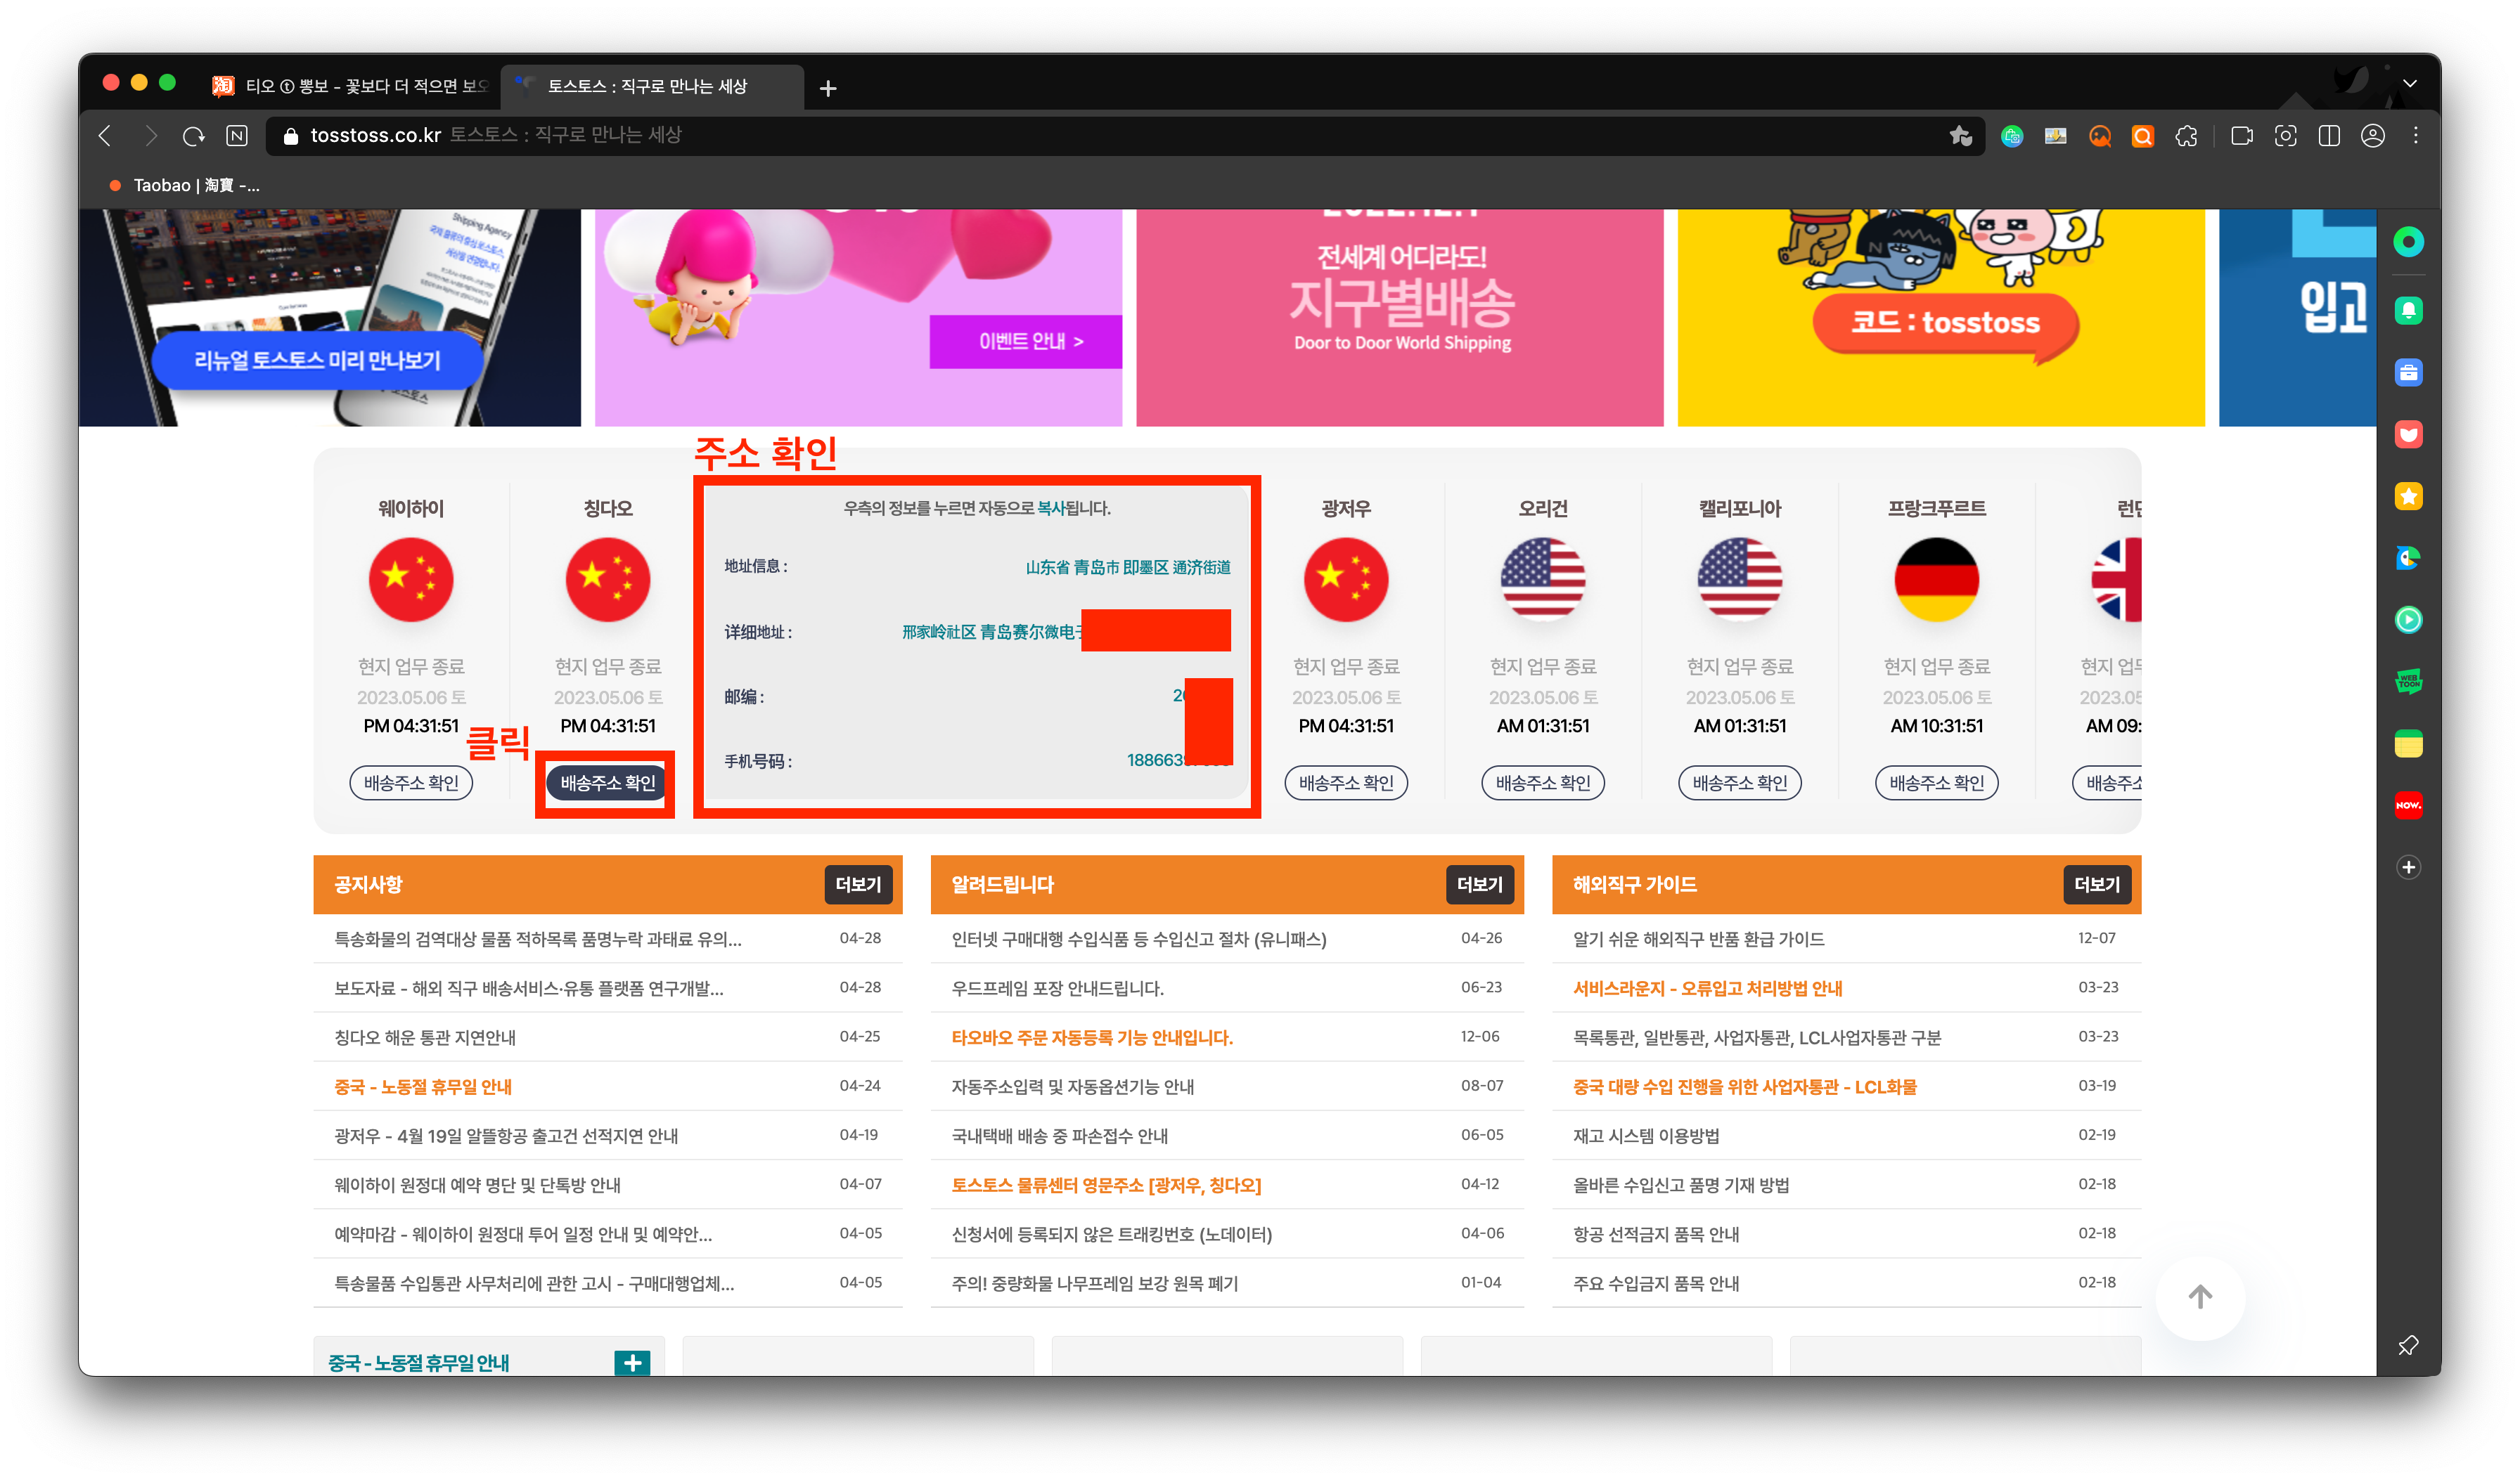2520x1480 pixels.
Task: Open the browser profile icon
Action: 2373,136
